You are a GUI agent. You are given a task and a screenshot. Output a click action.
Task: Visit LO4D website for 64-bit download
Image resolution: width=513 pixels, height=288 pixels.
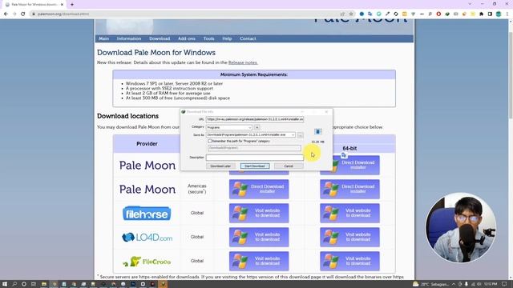pyautogui.click(x=349, y=237)
